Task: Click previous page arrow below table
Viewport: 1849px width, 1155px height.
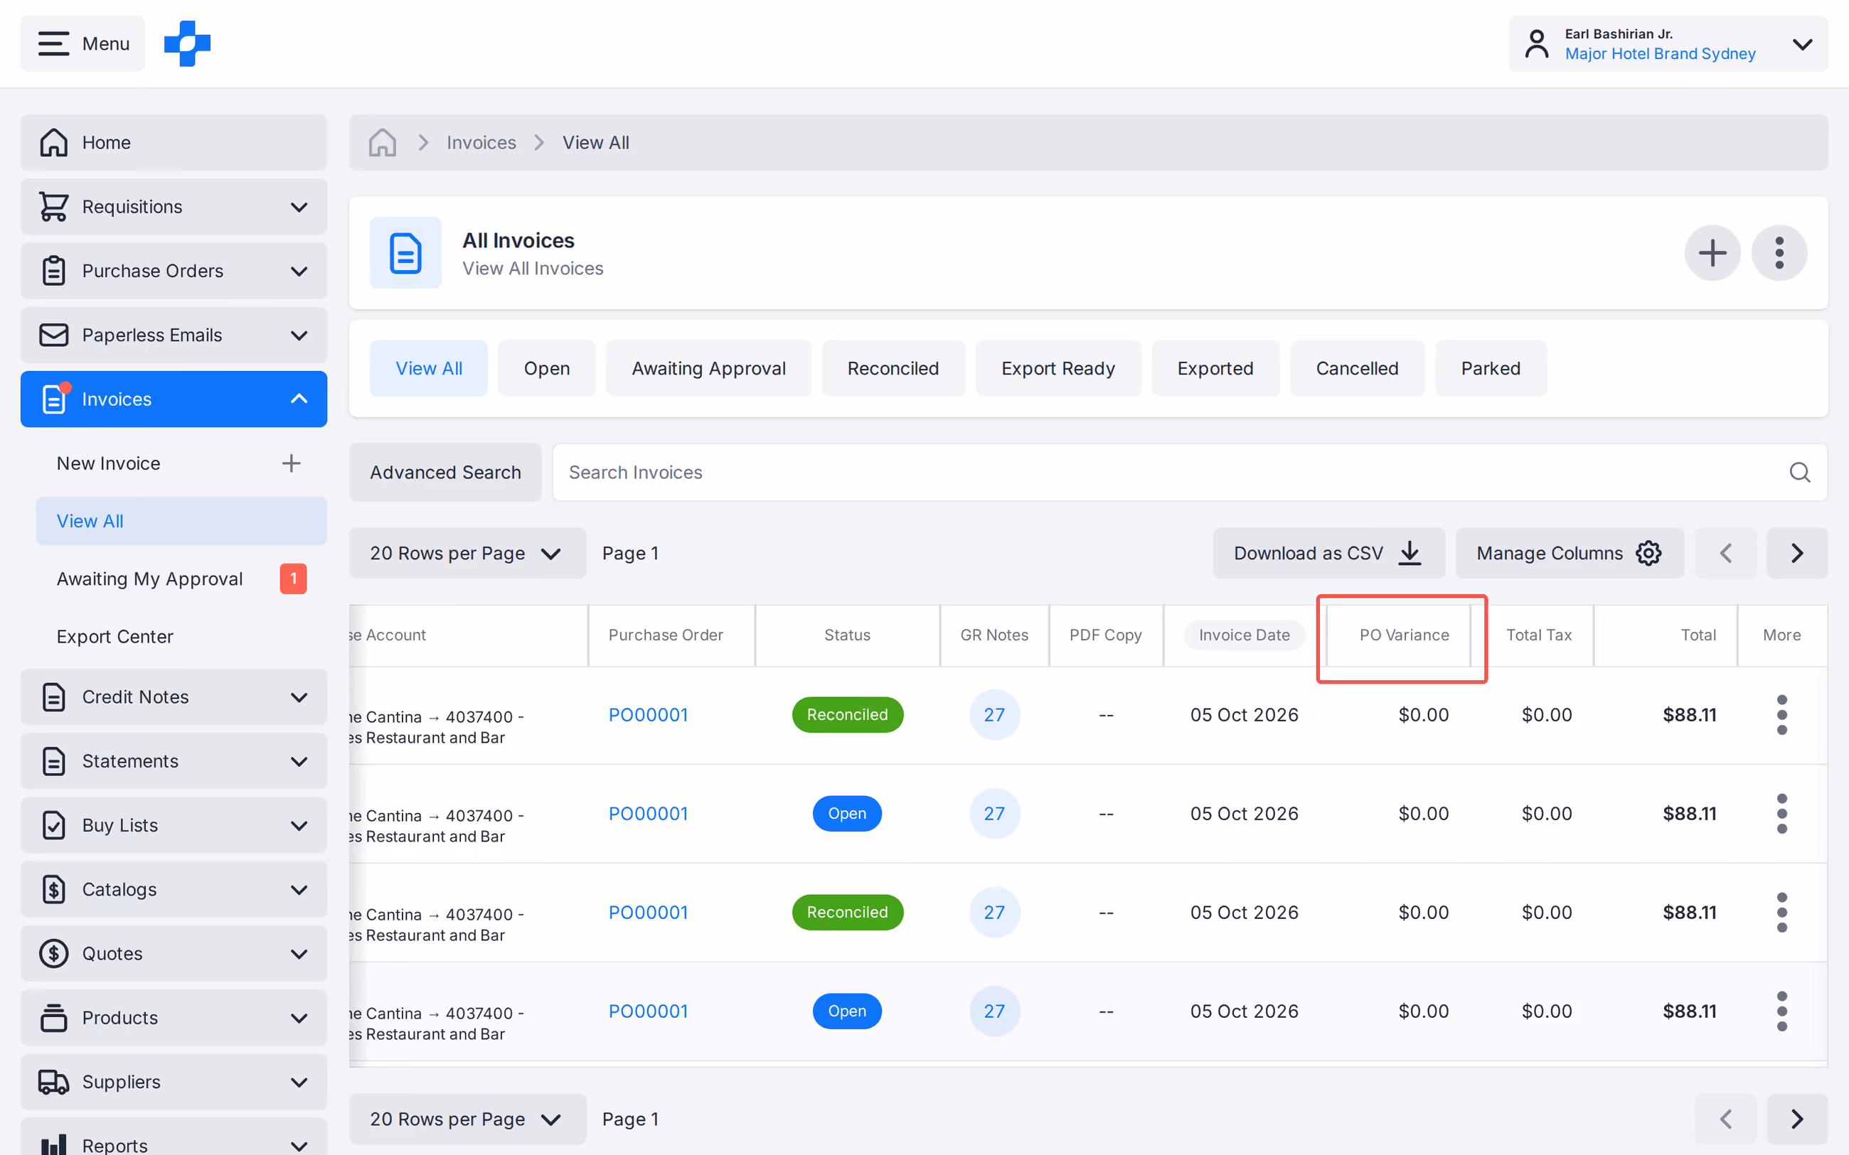Action: pyautogui.click(x=1725, y=1119)
